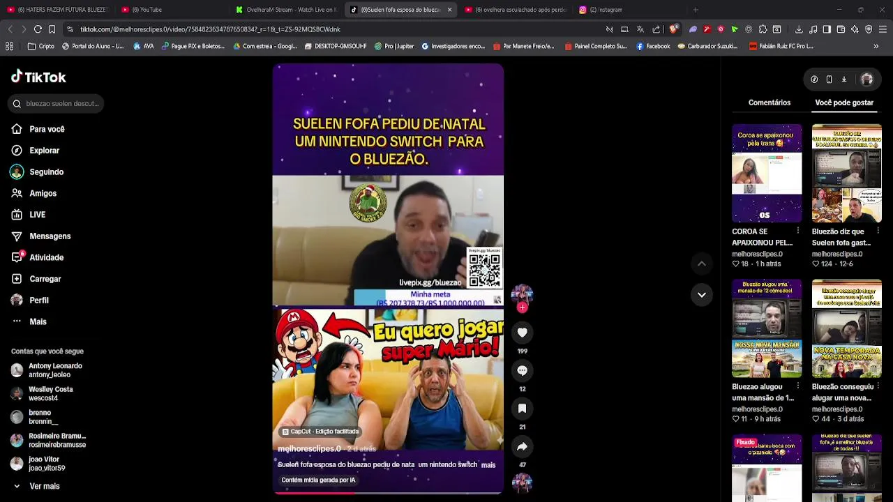Open Cripto bookmark folder
The width and height of the screenshot is (893, 502).
pyautogui.click(x=40, y=46)
